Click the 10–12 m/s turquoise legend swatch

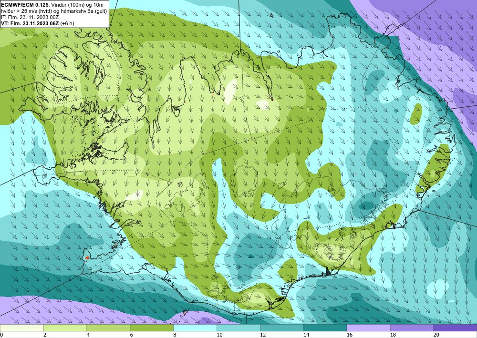[x=238, y=328]
